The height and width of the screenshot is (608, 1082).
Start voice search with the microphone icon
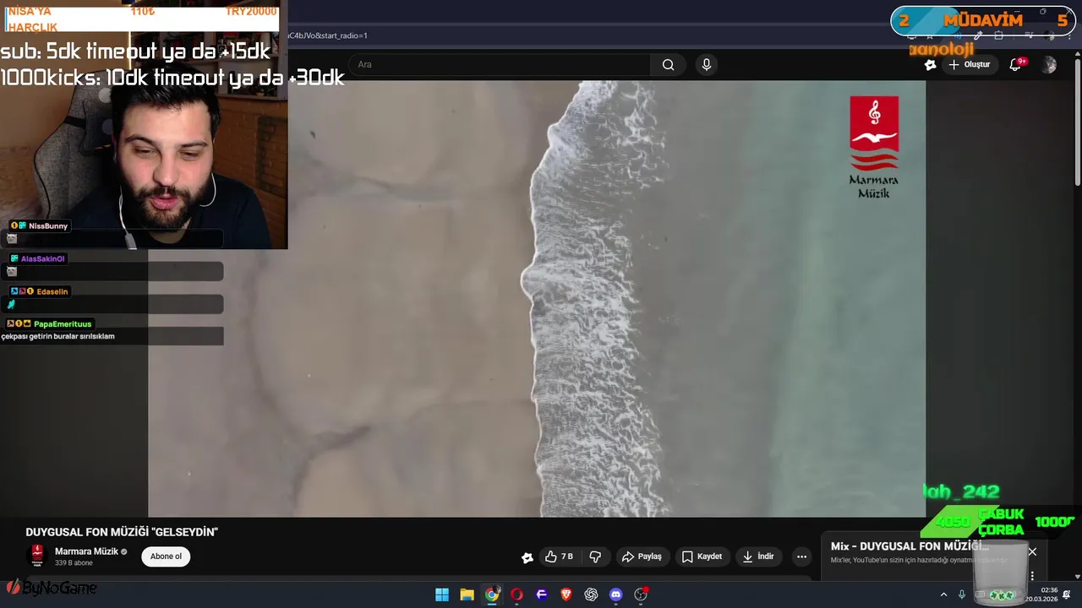coord(707,65)
